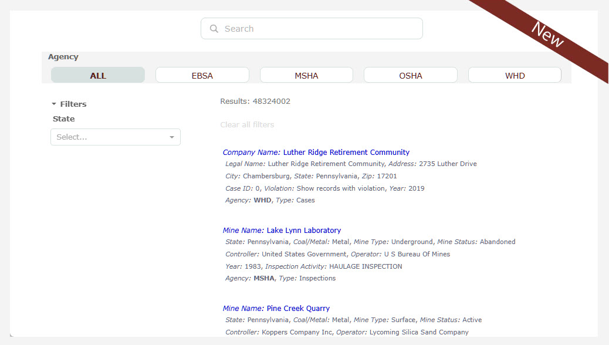609x345 pixels.
Task: Click 'Mine Status: Active' text
Action: tap(451, 320)
